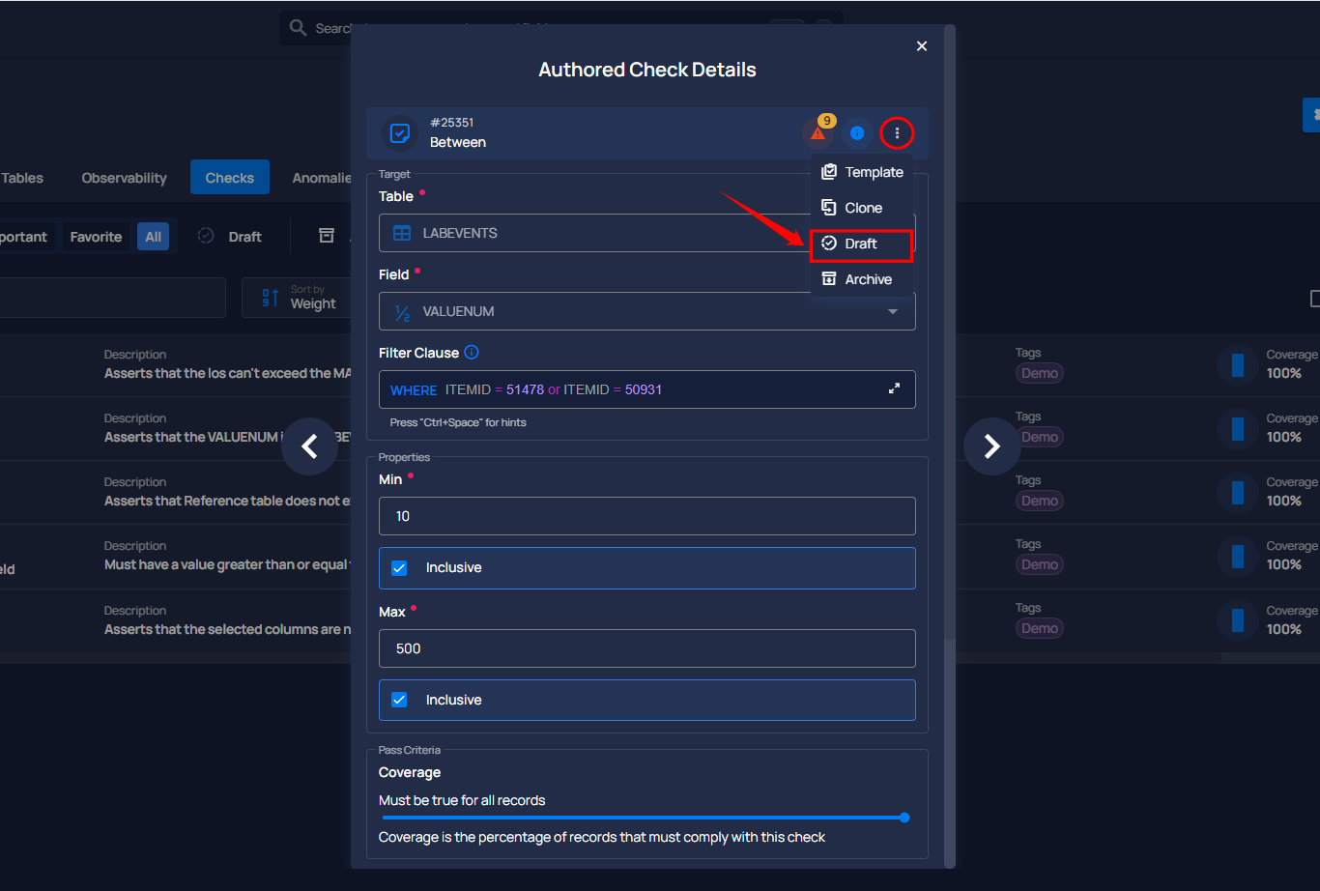Select Template from the options menu
The height and width of the screenshot is (891, 1320).
click(862, 172)
